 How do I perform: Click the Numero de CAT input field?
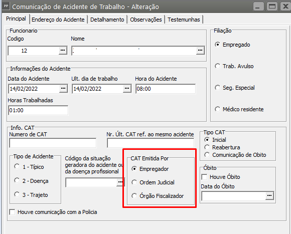pos(53,143)
